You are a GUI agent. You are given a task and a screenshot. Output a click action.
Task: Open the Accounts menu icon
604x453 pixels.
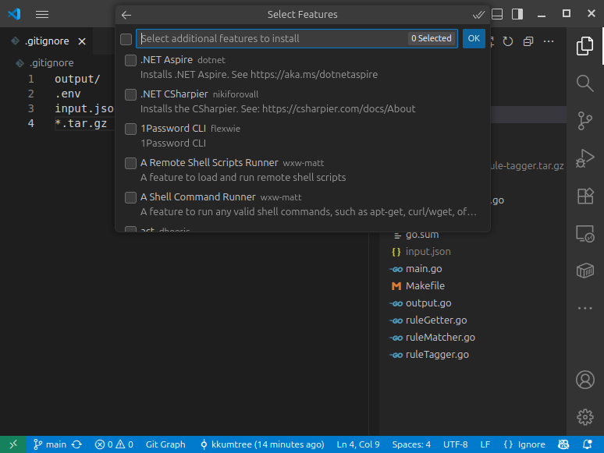coord(584,380)
